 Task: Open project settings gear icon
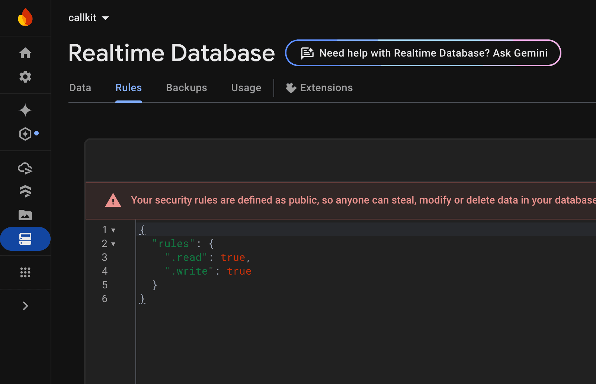click(x=25, y=77)
